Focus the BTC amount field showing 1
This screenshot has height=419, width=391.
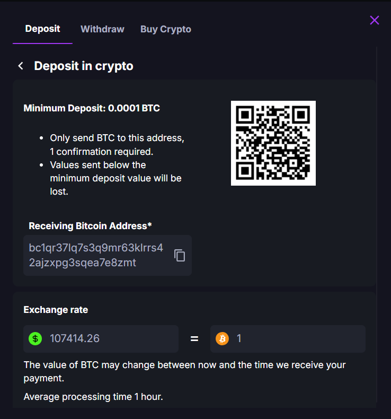point(297,338)
